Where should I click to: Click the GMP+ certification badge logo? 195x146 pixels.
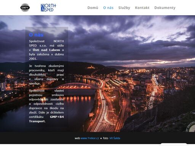point(25,8)
